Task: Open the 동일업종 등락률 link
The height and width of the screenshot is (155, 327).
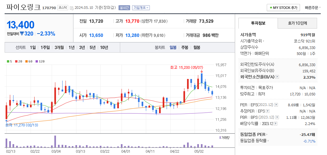Action: coord(254,141)
